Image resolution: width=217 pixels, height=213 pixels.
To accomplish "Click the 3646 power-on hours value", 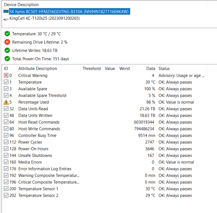I will click(x=149, y=149).
